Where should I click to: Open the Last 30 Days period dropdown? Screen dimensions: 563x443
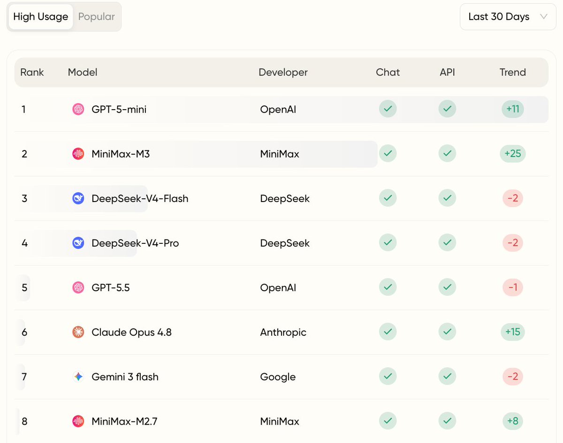tap(508, 17)
